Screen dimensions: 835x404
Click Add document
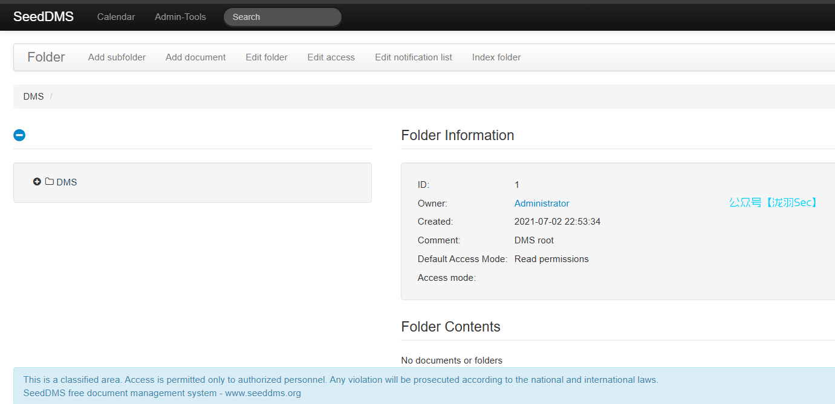pyautogui.click(x=195, y=57)
